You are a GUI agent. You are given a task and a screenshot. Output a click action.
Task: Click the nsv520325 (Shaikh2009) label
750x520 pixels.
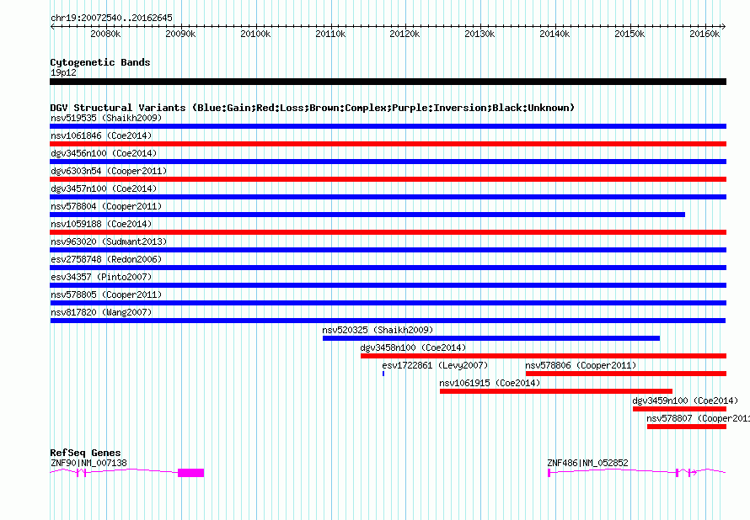pyautogui.click(x=378, y=330)
